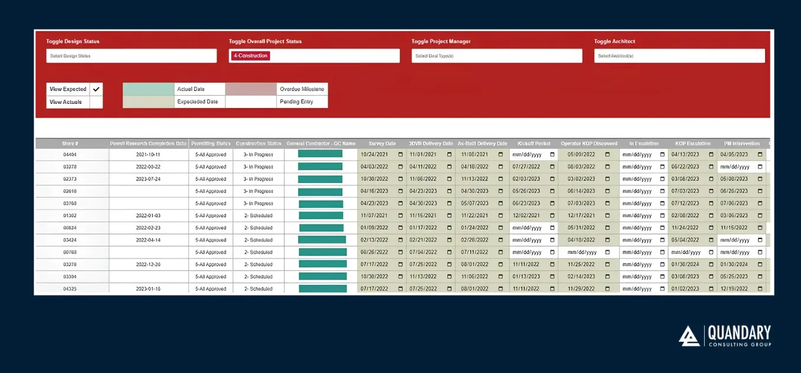Click permit research date 2022-04-14

click(148, 240)
